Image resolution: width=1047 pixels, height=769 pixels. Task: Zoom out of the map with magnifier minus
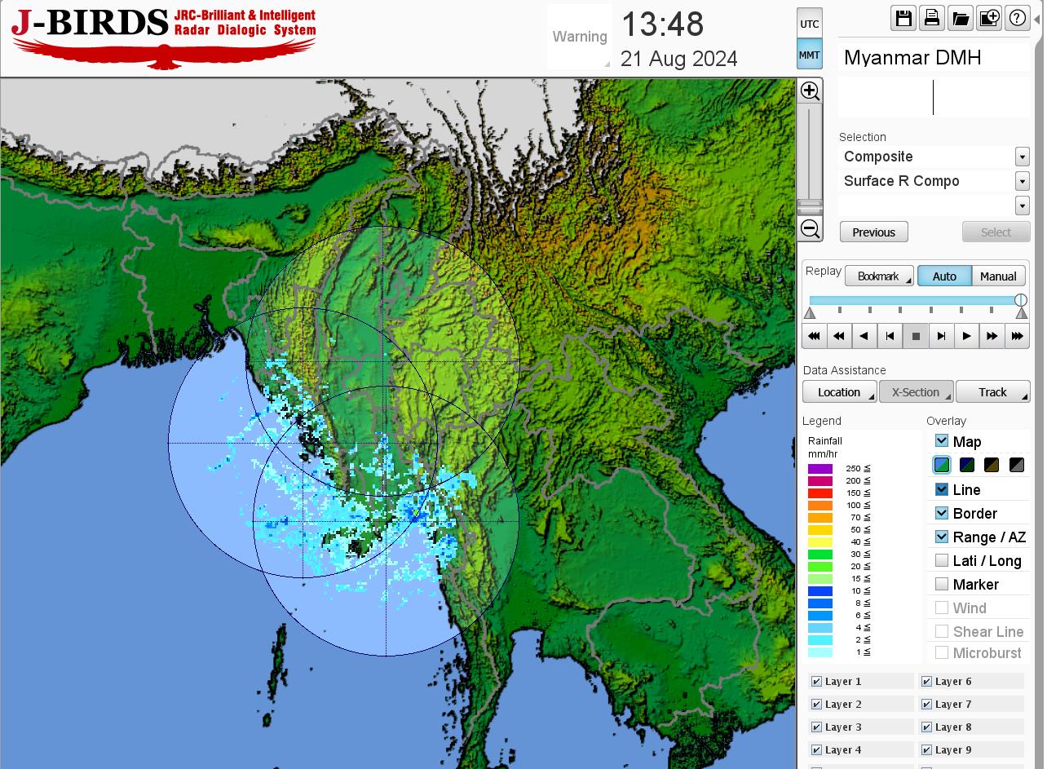tap(810, 229)
